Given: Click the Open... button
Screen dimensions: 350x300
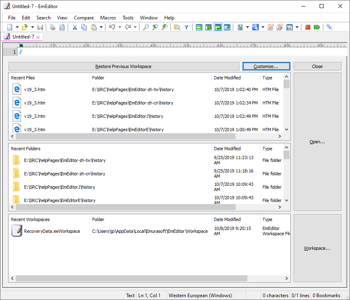Looking at the screenshot, I should [x=317, y=142].
